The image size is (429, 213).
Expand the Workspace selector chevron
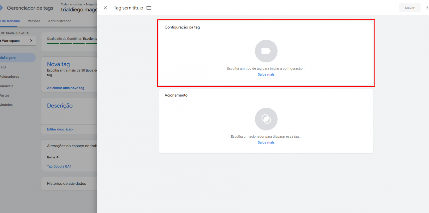click(x=31, y=41)
